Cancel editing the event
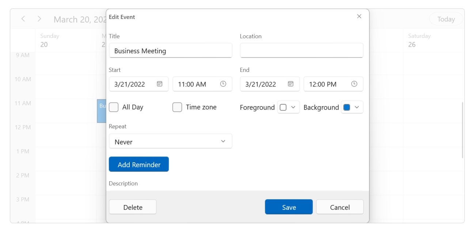475x232 pixels. point(339,207)
